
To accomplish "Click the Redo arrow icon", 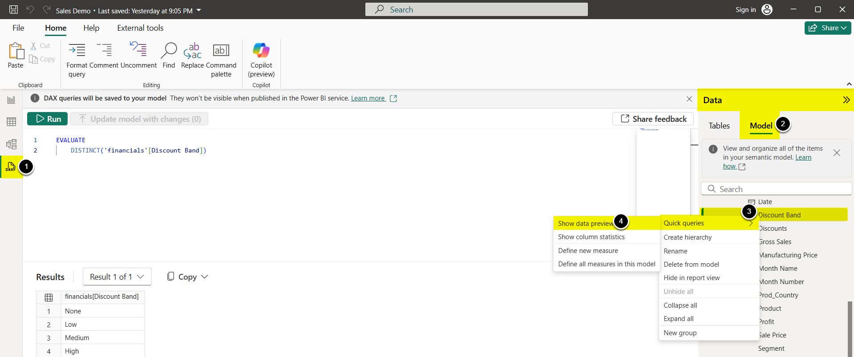I will [47, 9].
